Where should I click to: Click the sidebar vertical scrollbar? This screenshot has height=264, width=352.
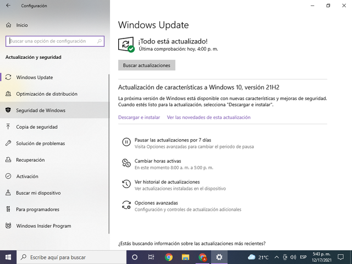[x=109, y=154]
